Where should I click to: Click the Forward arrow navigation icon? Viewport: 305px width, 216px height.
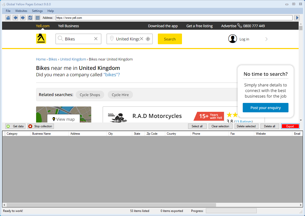pyautogui.click(x=23, y=18)
